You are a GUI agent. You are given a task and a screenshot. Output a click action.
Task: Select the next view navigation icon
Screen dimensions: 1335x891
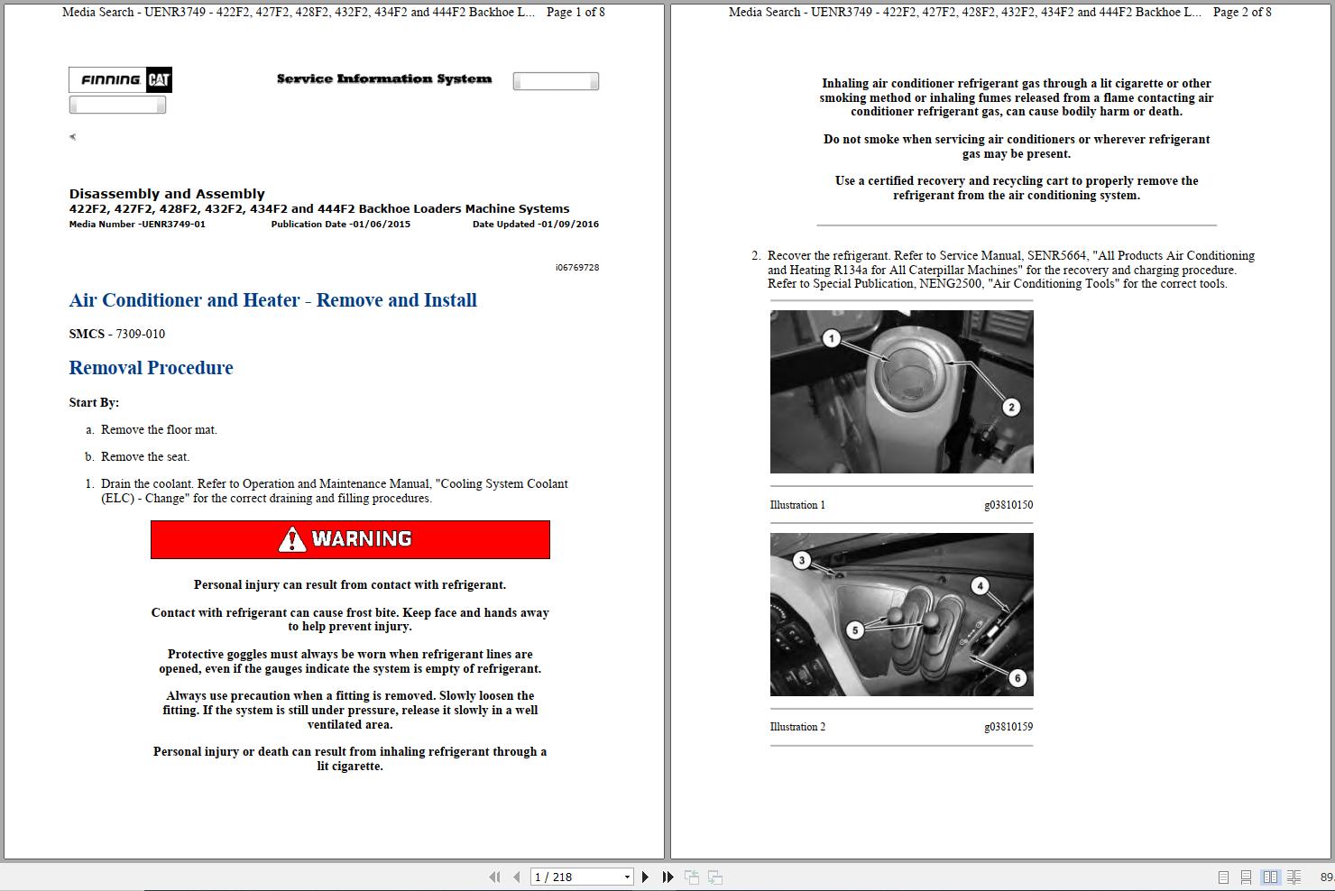pos(714,876)
